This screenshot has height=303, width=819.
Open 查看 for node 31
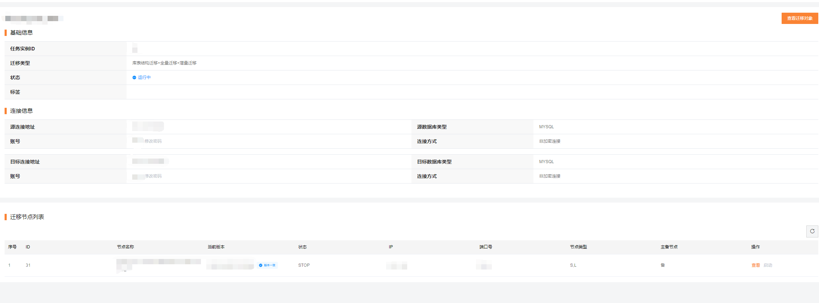pos(756,265)
